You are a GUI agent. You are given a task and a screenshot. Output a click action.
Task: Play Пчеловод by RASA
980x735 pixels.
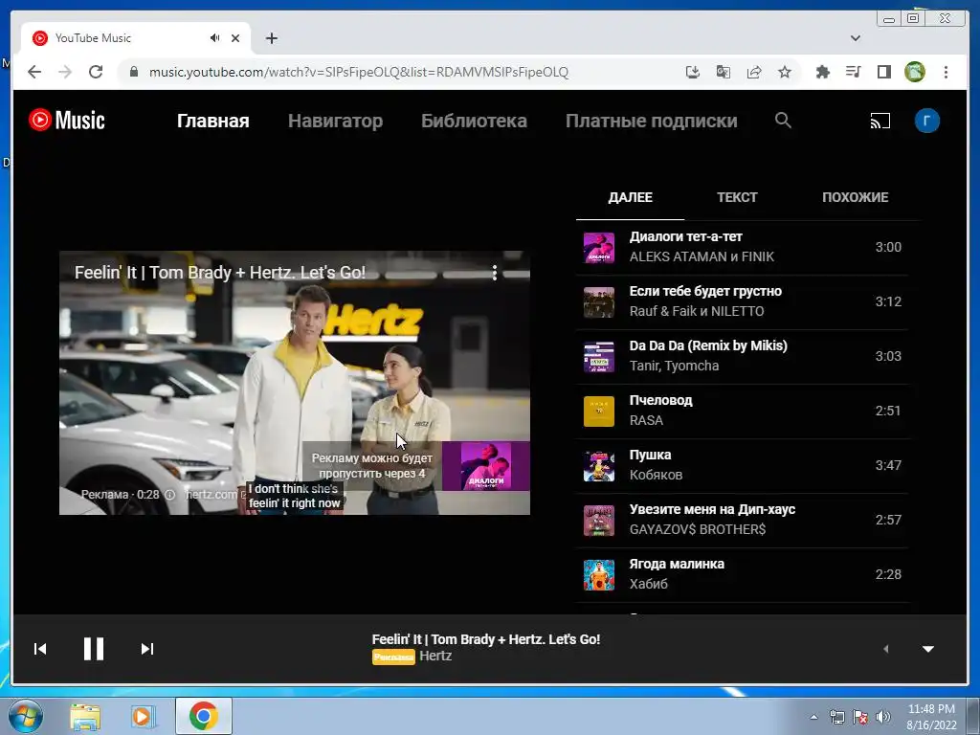coord(742,411)
